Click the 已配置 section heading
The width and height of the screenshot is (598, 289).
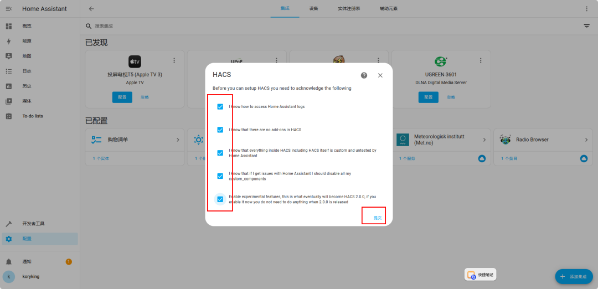point(96,121)
